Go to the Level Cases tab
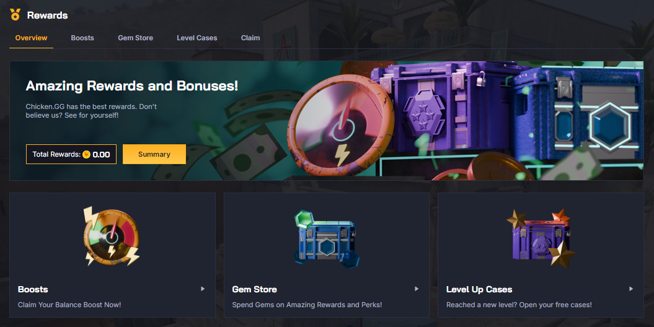654x327 pixels. coord(197,38)
